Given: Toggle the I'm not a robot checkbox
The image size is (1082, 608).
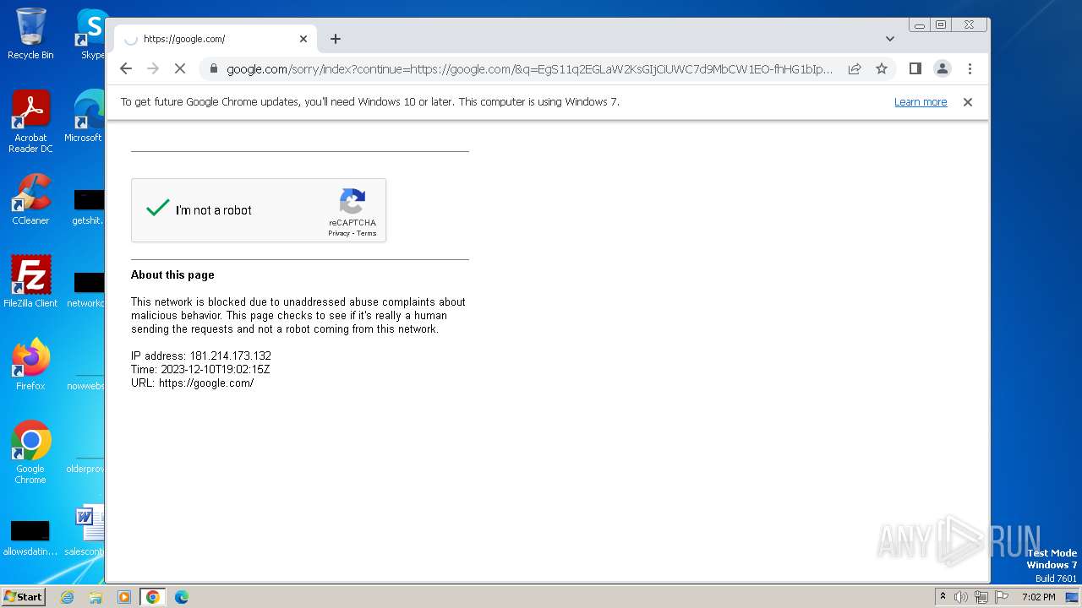Looking at the screenshot, I should [x=158, y=209].
